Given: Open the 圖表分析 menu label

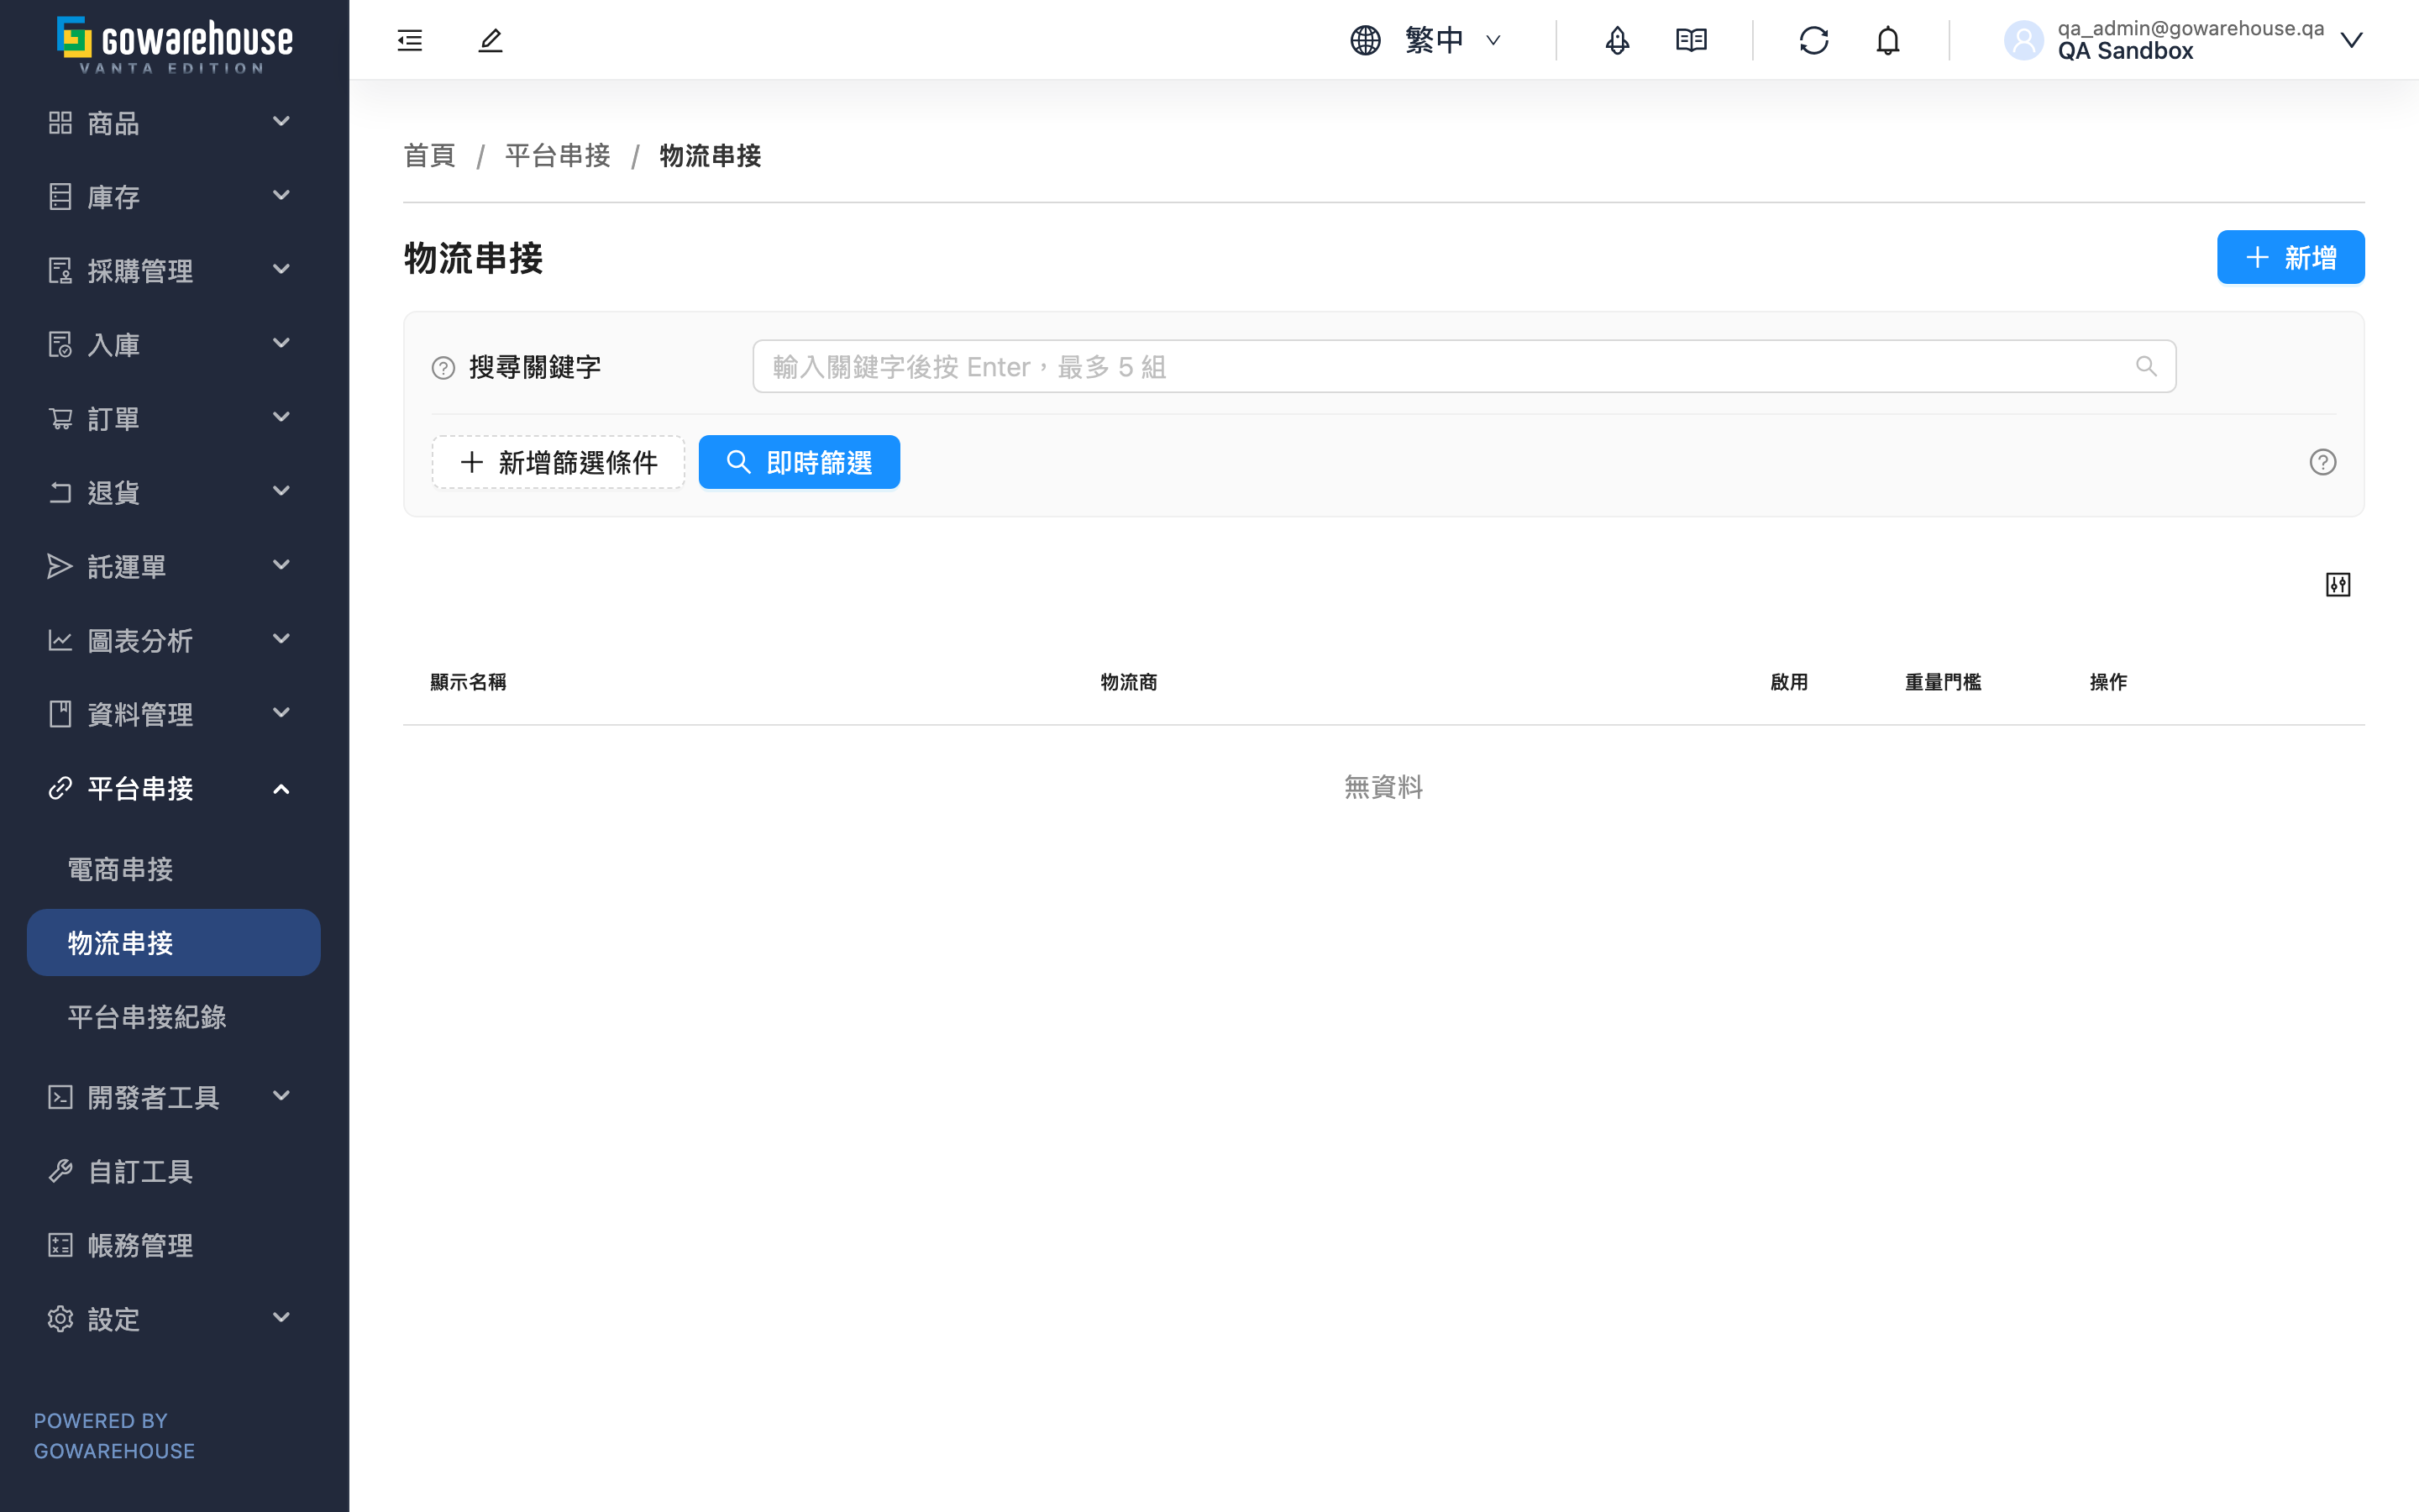Looking at the screenshot, I should (140, 640).
